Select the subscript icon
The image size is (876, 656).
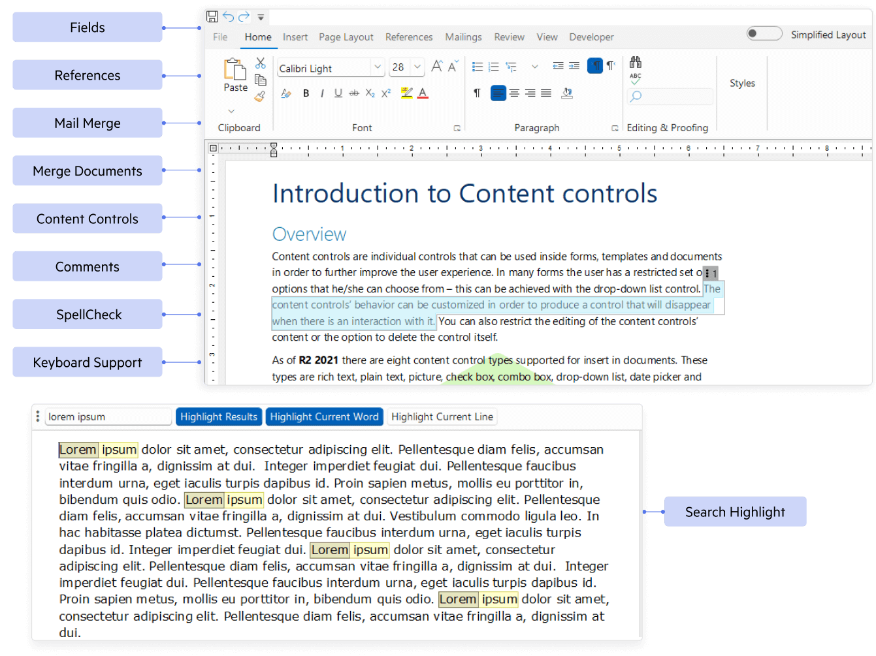pyautogui.click(x=370, y=93)
